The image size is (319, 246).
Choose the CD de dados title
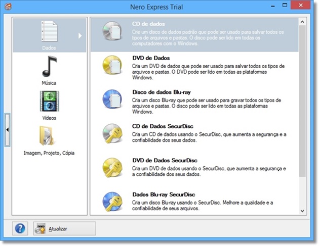(x=148, y=24)
